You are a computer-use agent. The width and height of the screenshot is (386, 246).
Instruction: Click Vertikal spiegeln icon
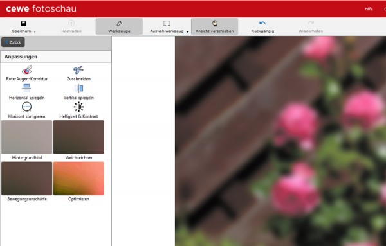click(x=78, y=88)
